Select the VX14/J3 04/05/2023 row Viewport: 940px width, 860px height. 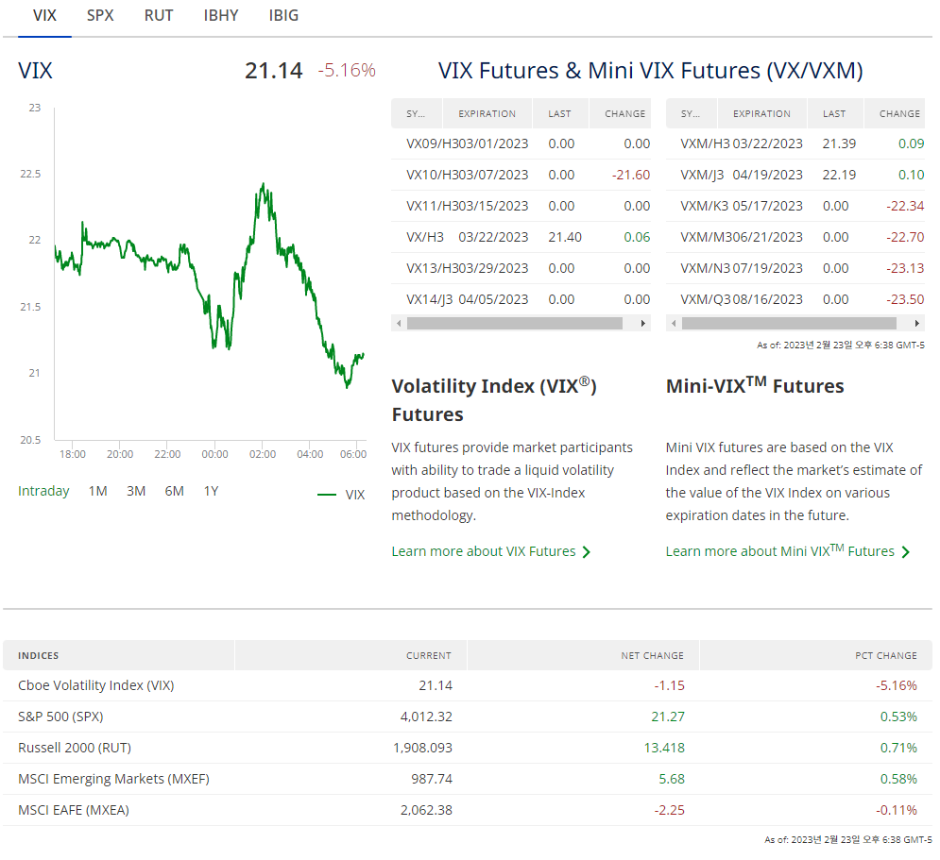(x=521, y=299)
